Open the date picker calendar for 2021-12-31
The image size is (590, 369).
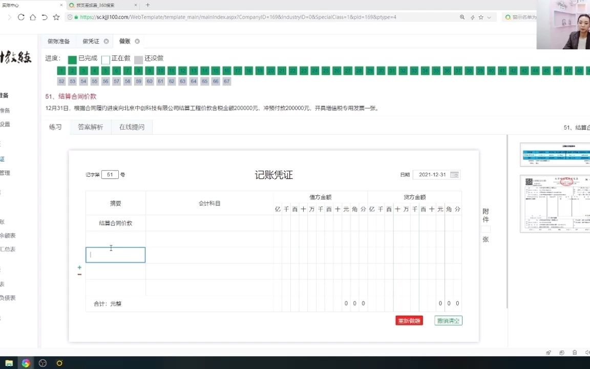[x=454, y=174]
